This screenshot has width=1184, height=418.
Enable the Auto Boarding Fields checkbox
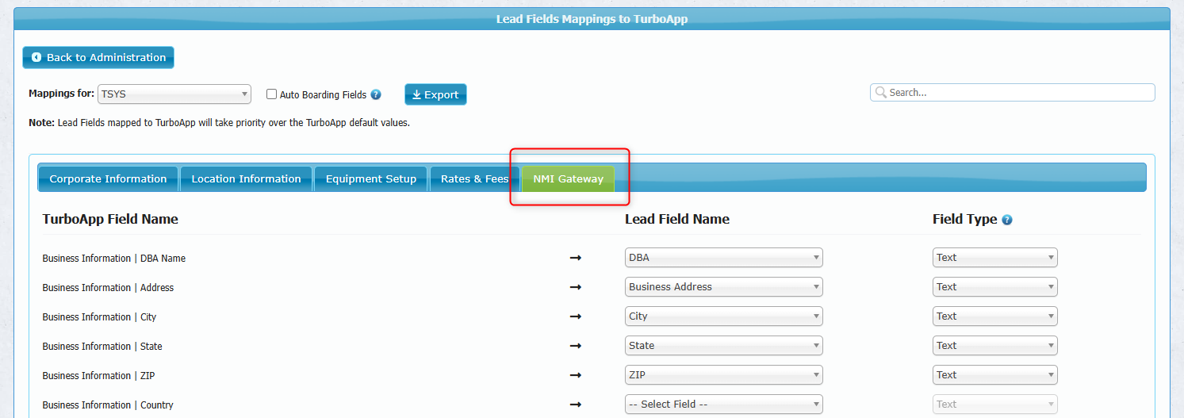(271, 94)
